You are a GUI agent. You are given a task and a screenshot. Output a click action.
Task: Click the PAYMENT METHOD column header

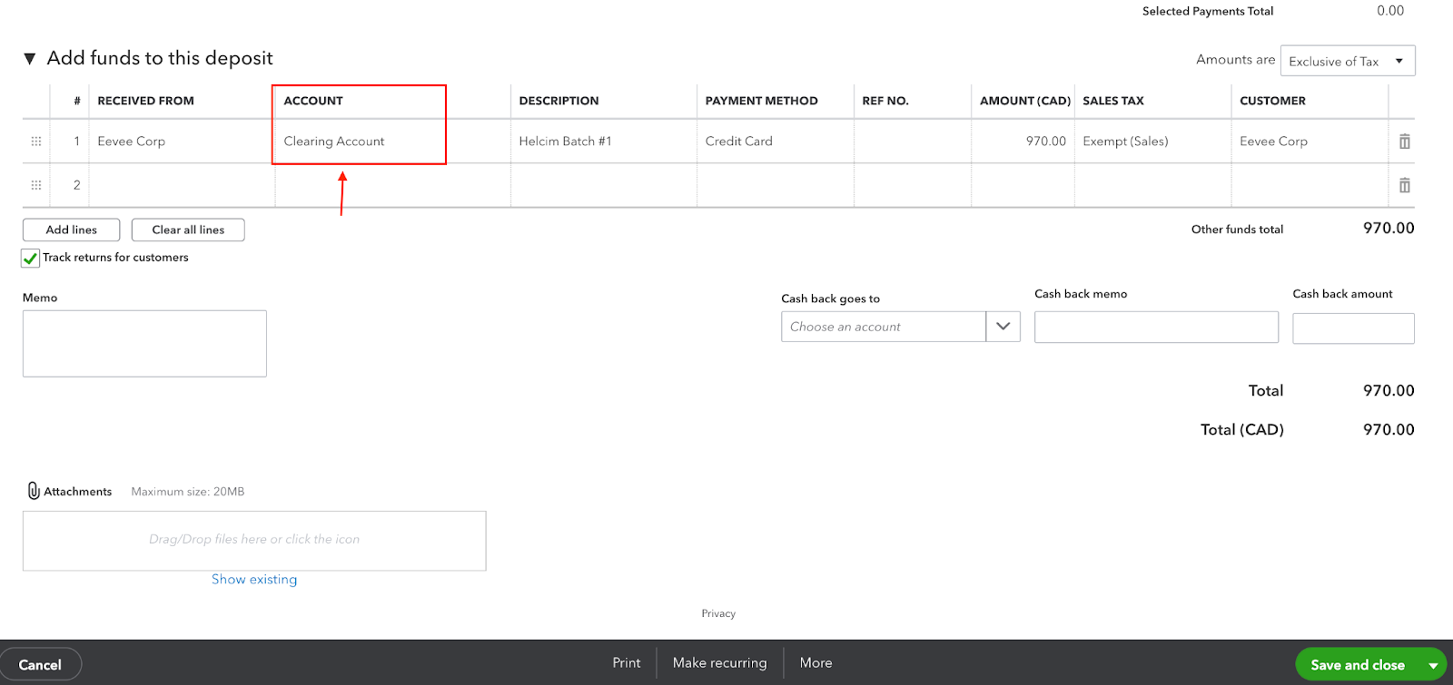[761, 101]
